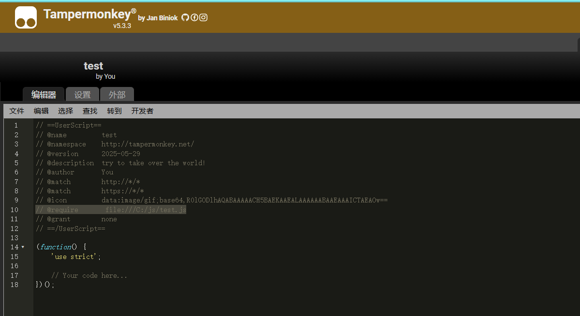The width and height of the screenshot is (580, 316).
Task: Open the GitHub icon link
Action: click(185, 17)
